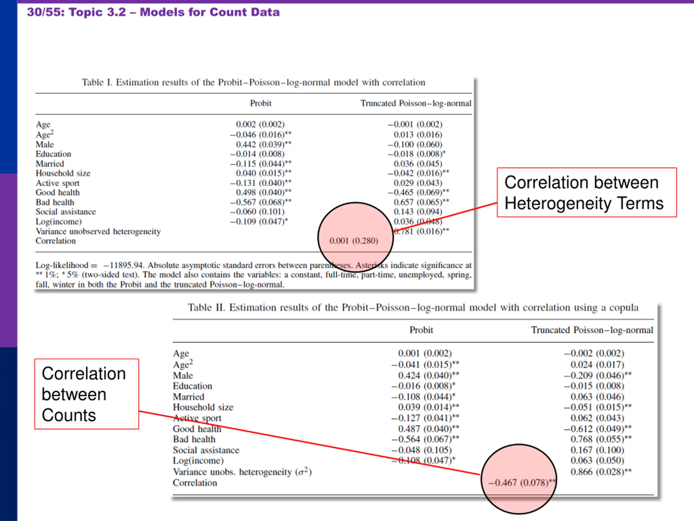Click the value "−0.018 (0.008)*" in Table I

point(416,154)
